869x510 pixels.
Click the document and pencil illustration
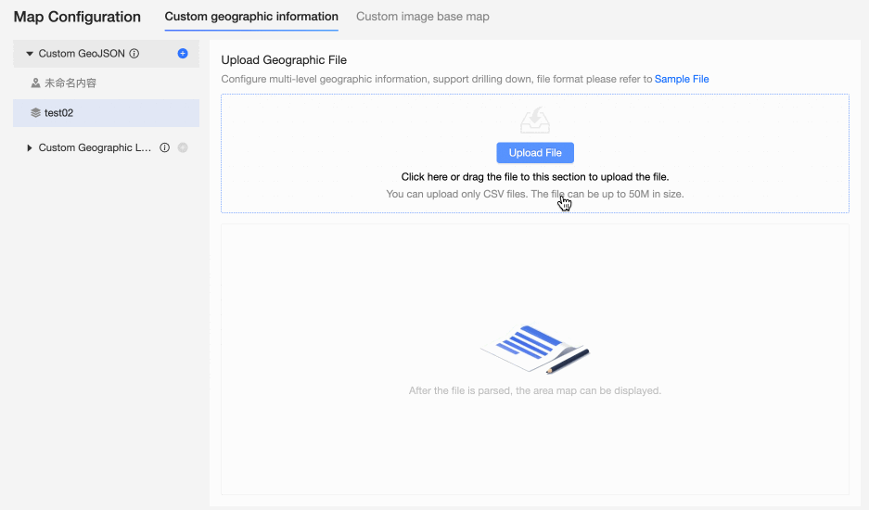535,349
